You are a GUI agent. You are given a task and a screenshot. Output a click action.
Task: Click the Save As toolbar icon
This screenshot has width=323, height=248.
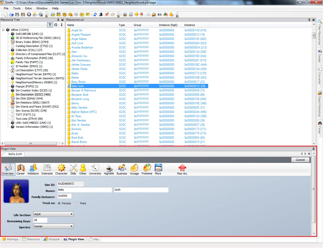point(23,14)
